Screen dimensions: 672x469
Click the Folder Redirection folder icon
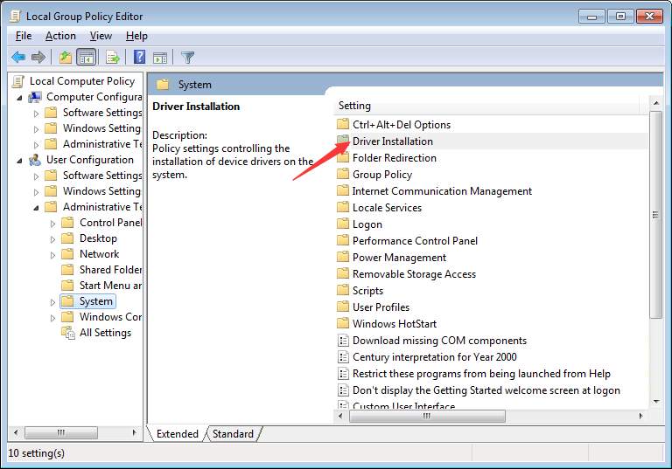click(x=343, y=158)
